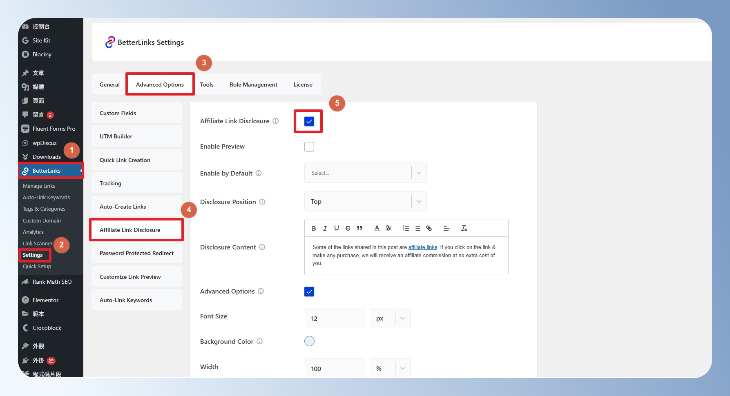Click the Font Size input field
The image size is (730, 396).
pyautogui.click(x=335, y=318)
